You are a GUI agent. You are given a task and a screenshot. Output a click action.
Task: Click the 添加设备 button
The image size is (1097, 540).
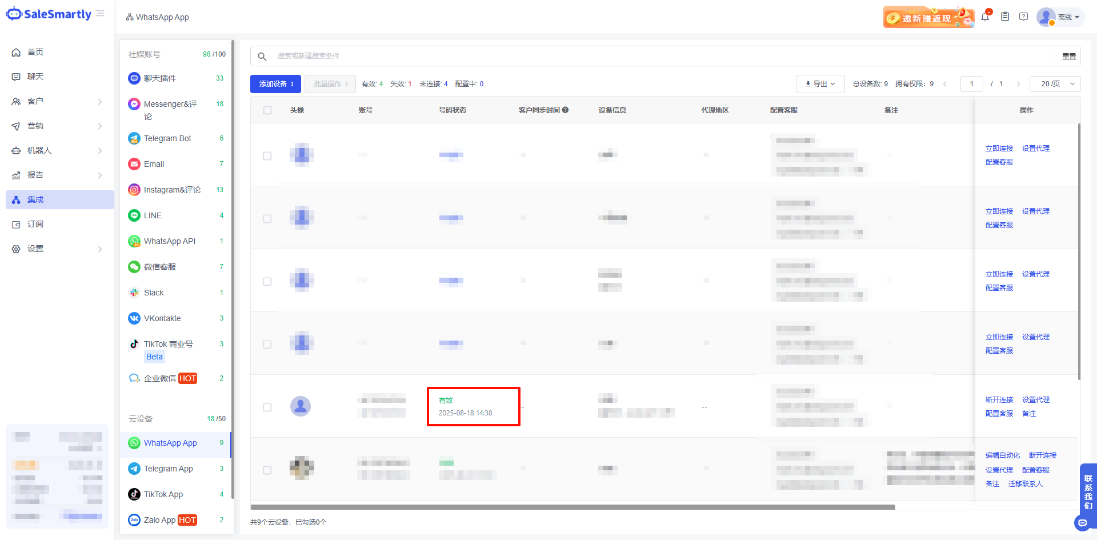tap(275, 84)
